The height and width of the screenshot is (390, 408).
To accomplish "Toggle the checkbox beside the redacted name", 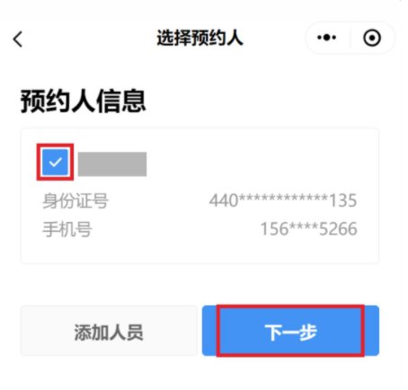I will [55, 162].
